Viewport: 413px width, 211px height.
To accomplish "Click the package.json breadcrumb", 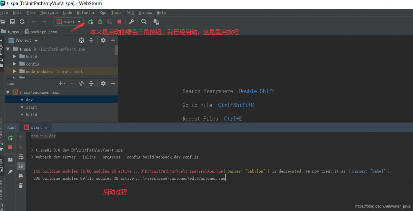I will coord(41,32).
